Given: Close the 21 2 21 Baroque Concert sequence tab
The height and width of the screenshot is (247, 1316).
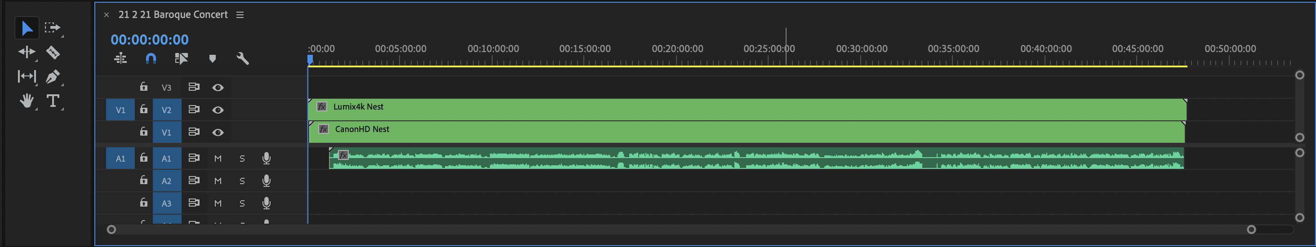Looking at the screenshot, I should pyautogui.click(x=106, y=15).
